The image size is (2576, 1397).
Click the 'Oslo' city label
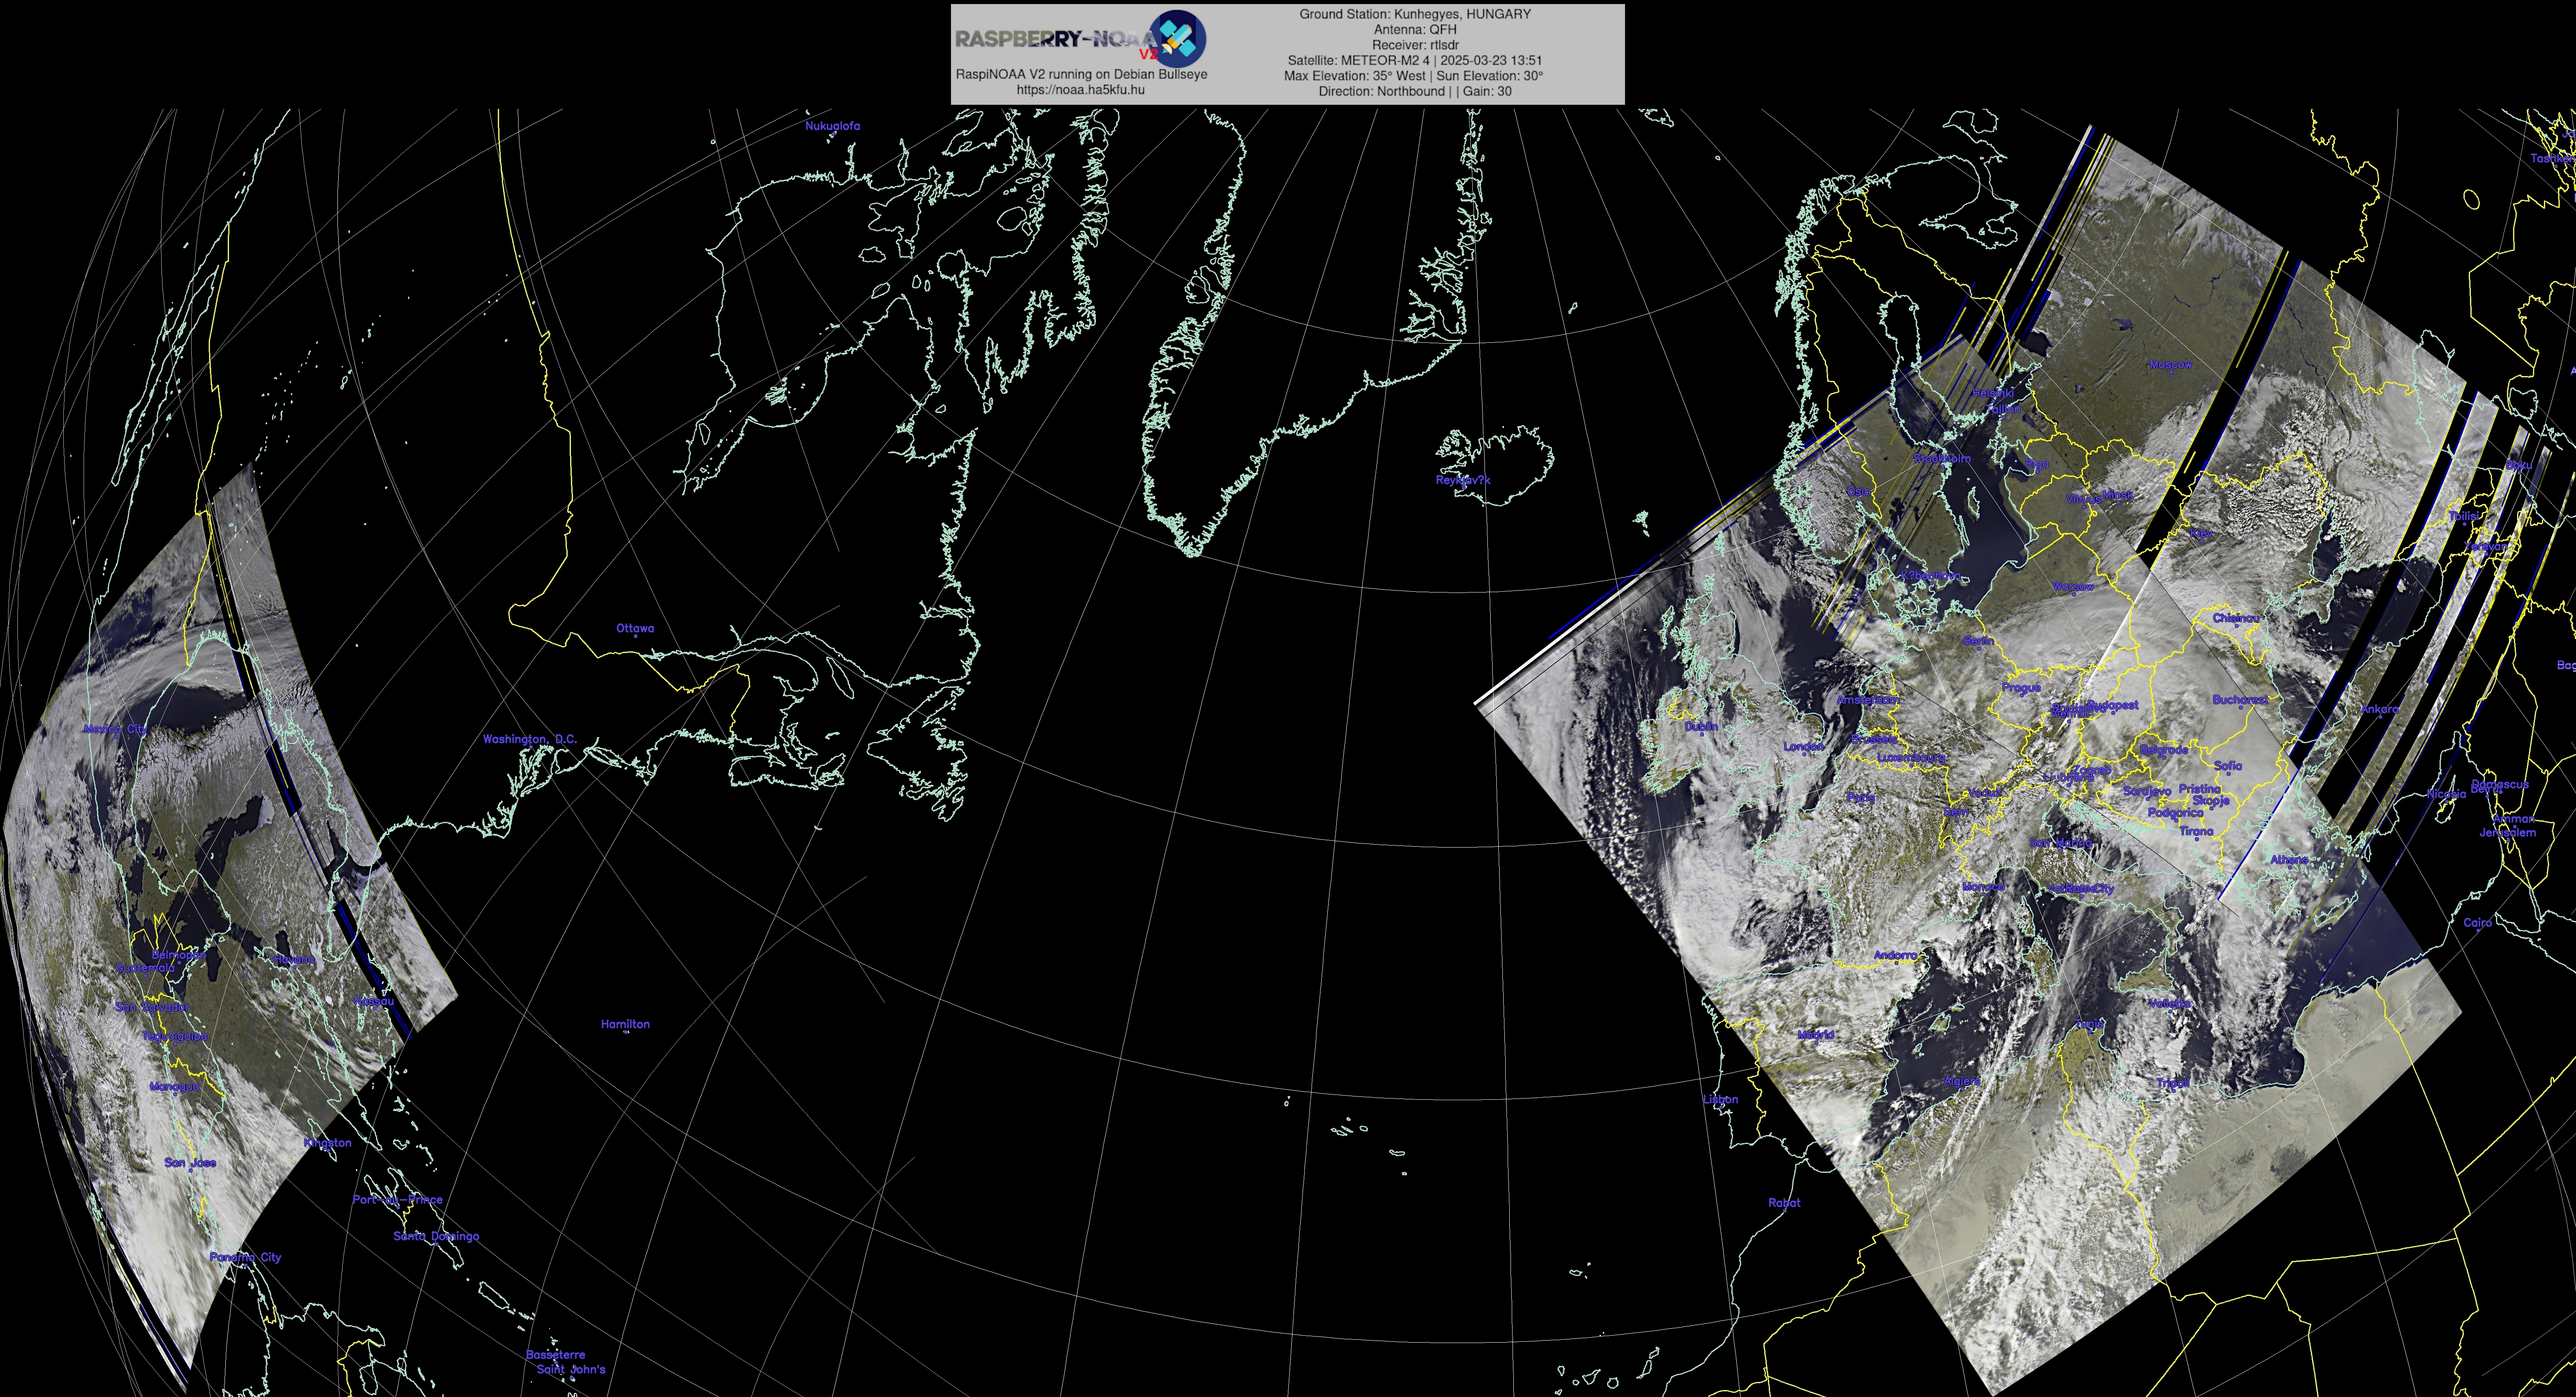(1859, 492)
